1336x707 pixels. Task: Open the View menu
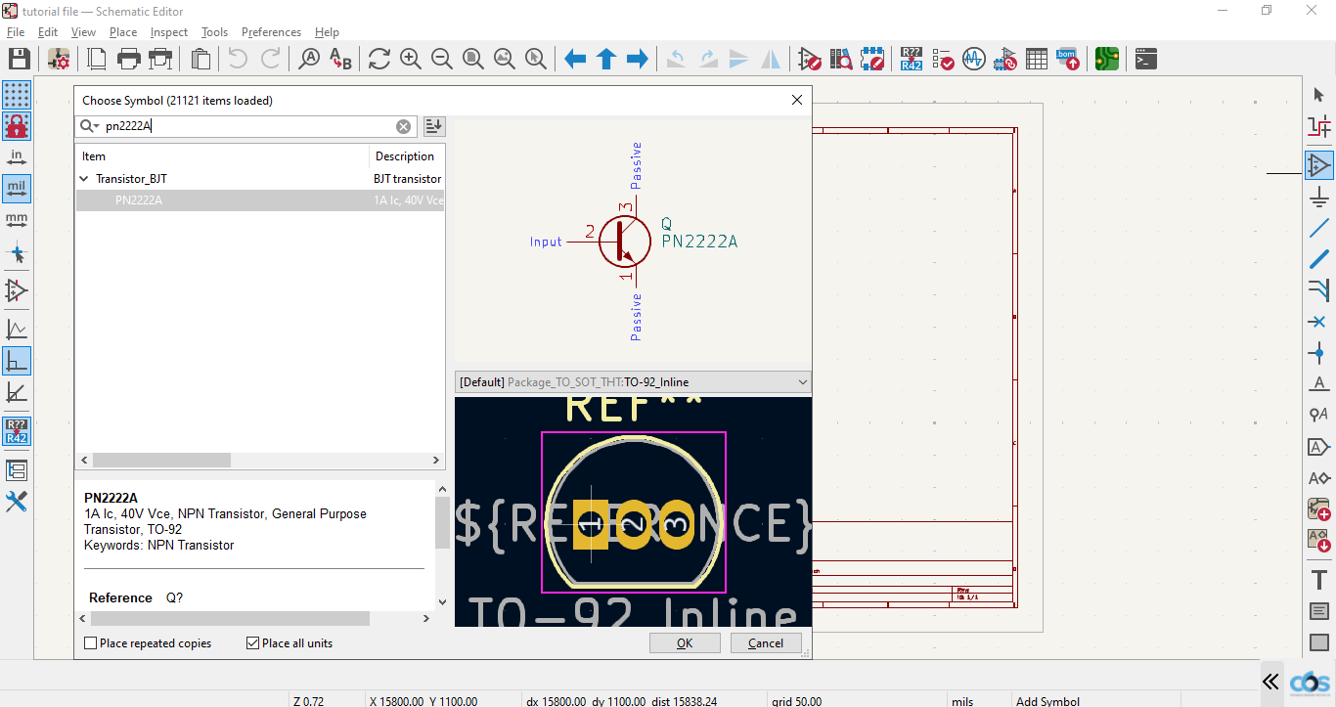click(x=83, y=32)
